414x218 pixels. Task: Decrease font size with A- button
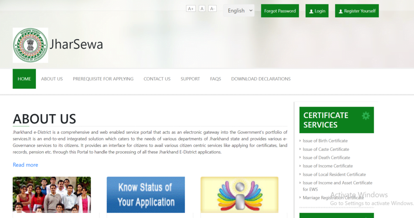coord(212,9)
